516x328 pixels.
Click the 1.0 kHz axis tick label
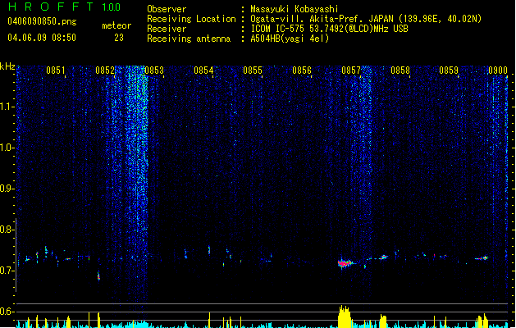[7, 148]
